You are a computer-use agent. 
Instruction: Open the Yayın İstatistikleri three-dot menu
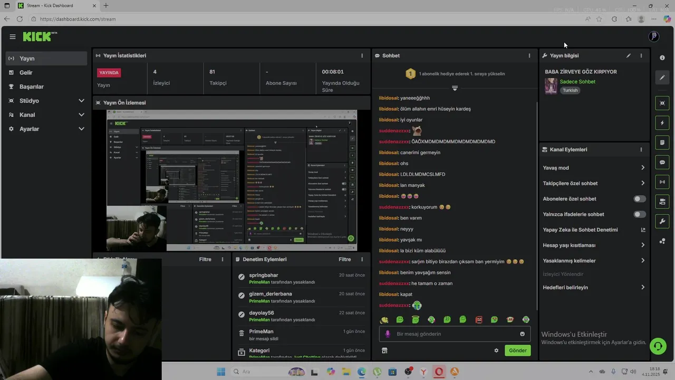[x=362, y=55]
